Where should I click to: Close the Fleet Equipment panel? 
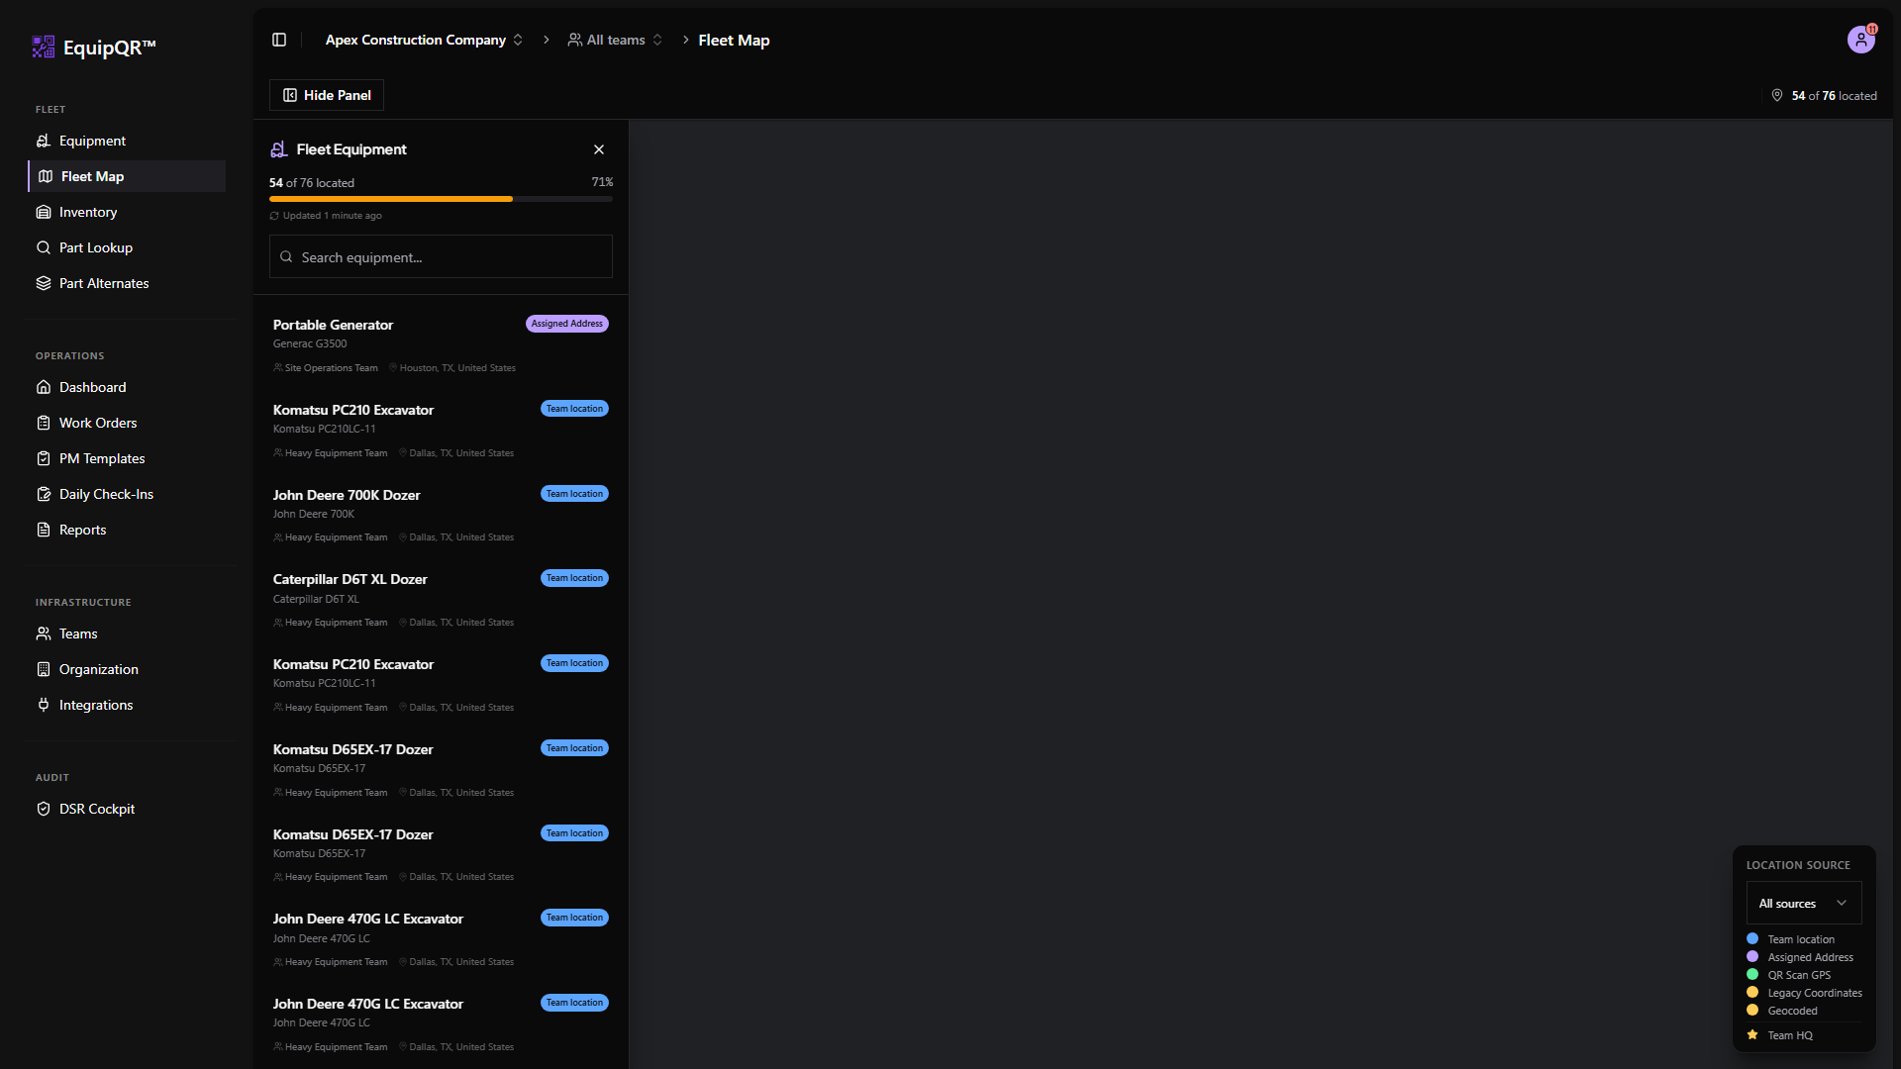[x=599, y=149]
